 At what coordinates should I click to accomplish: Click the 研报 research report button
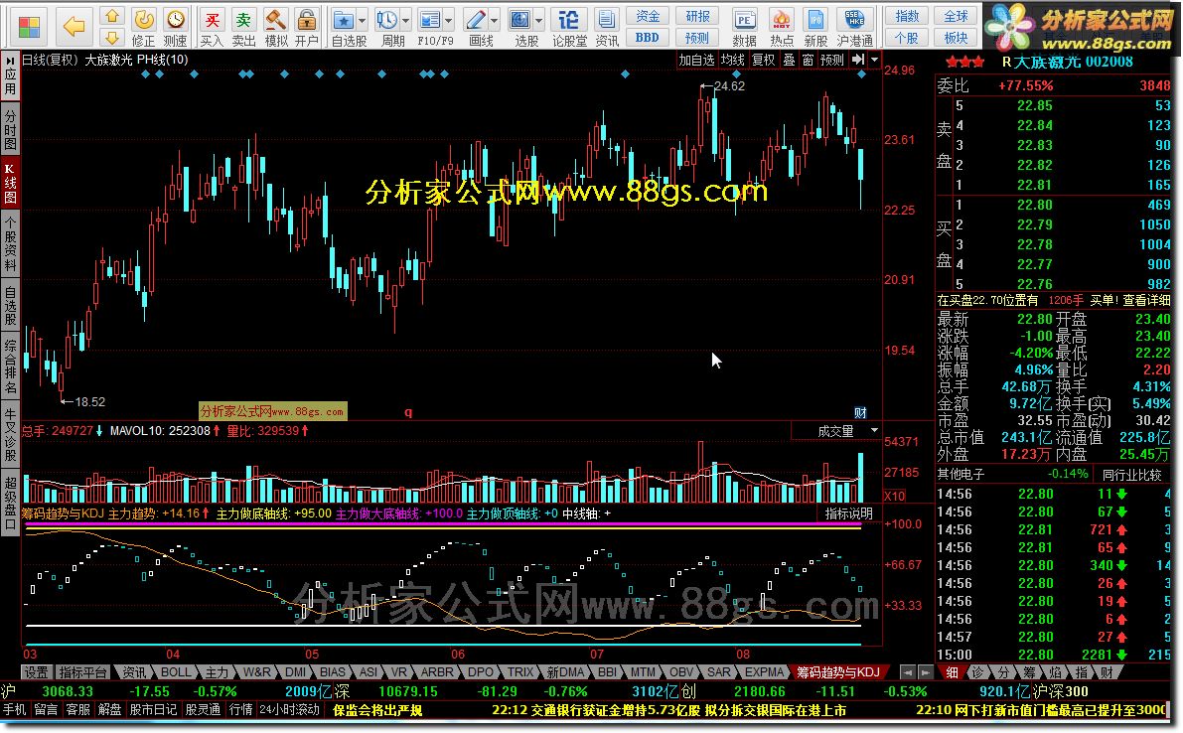tap(697, 16)
